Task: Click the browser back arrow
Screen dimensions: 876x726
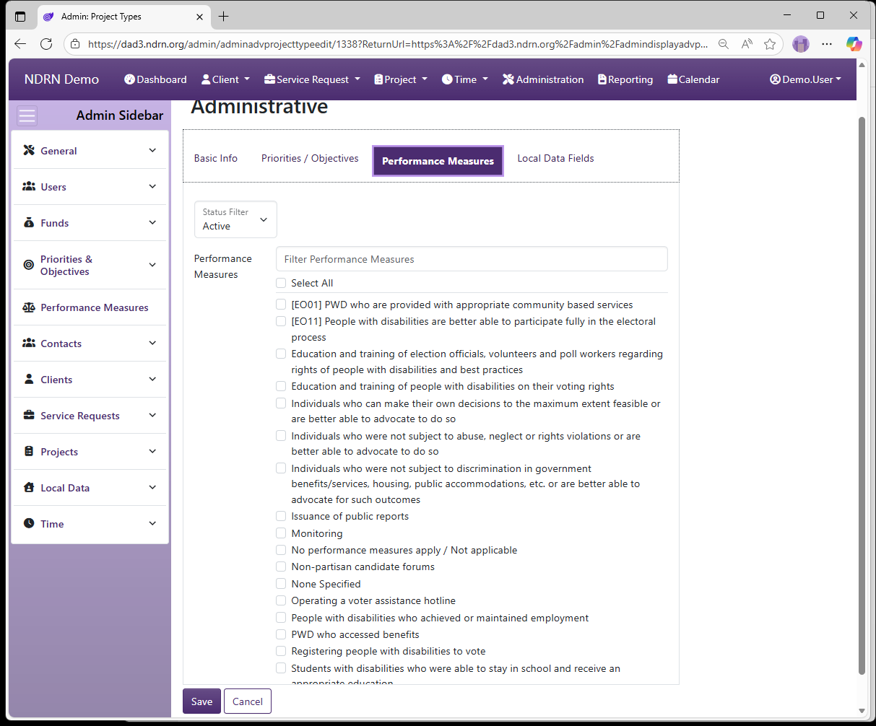Action: [20, 44]
